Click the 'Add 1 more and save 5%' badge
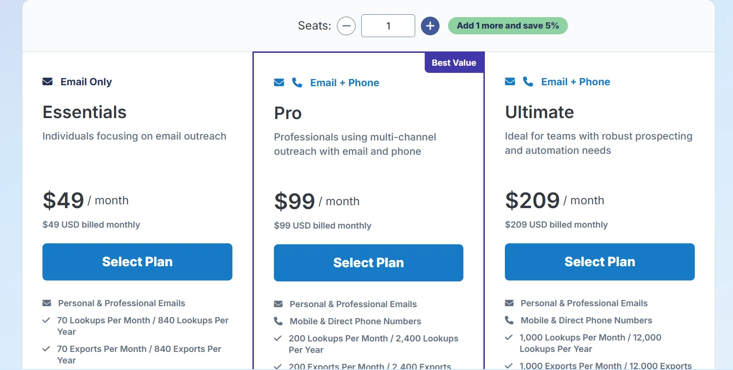Screen dimensions: 733x370 pos(508,26)
